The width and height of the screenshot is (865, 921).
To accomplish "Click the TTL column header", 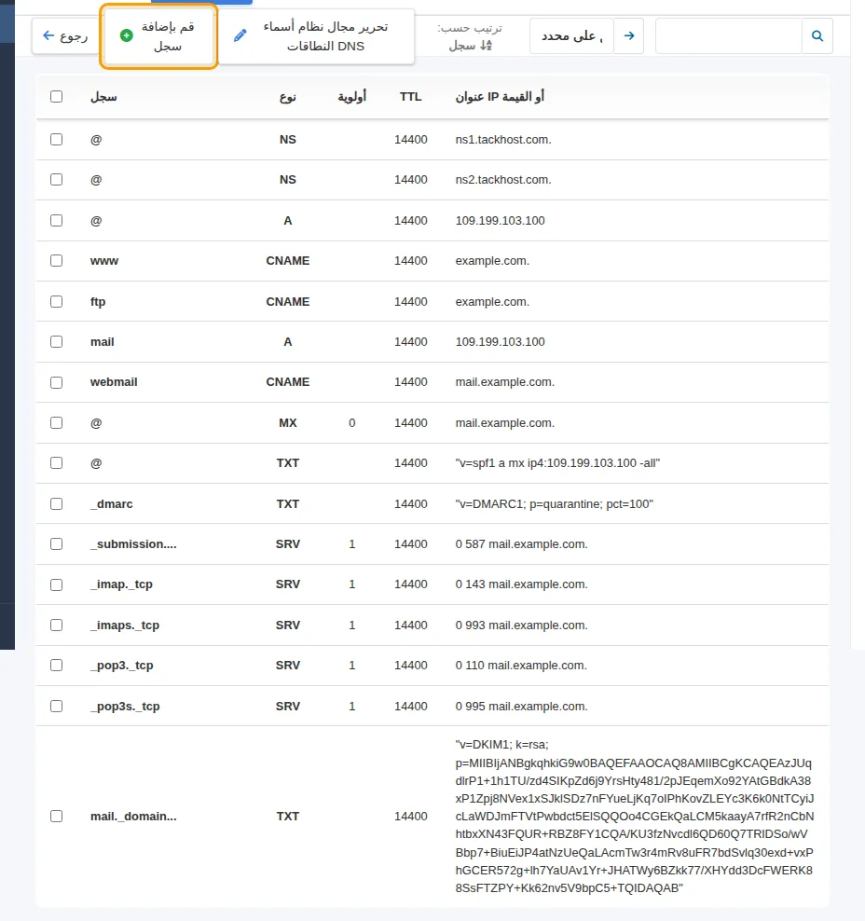I will coord(410,96).
